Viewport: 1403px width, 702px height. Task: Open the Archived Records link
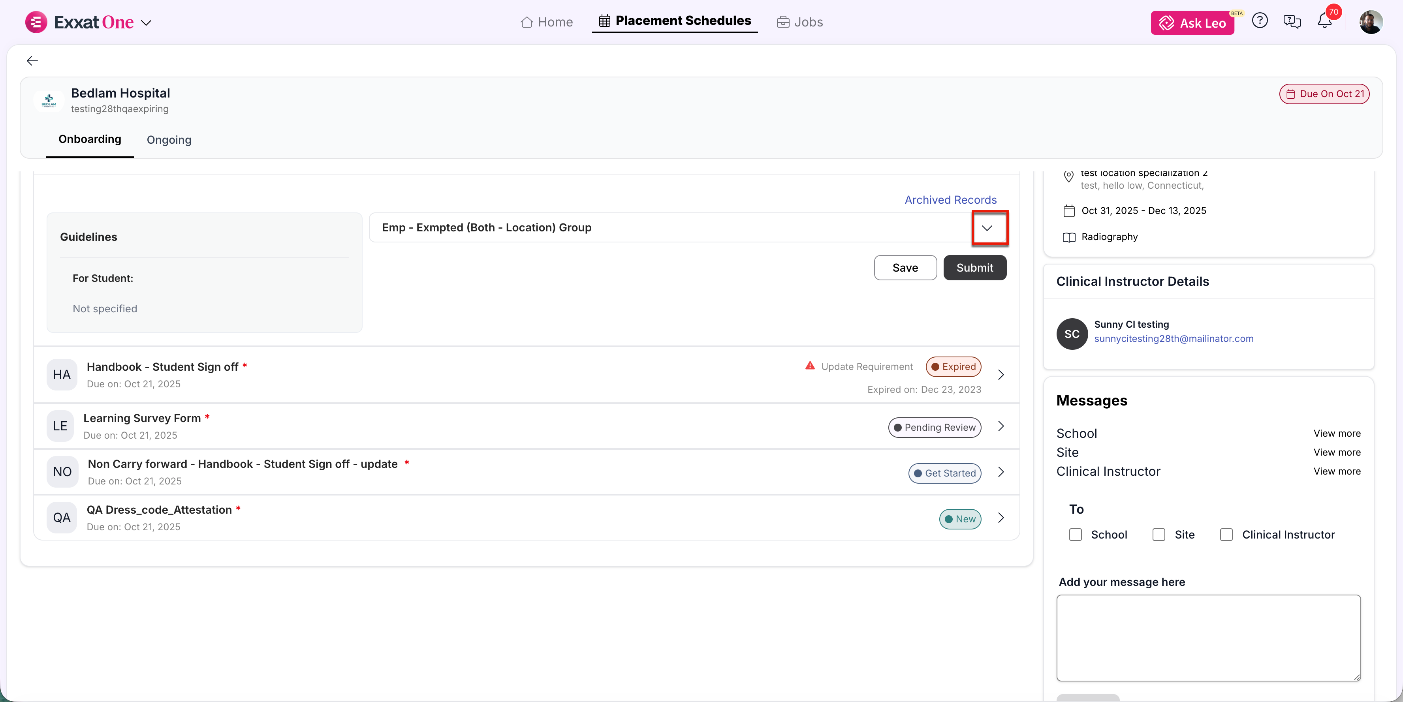[950, 200]
